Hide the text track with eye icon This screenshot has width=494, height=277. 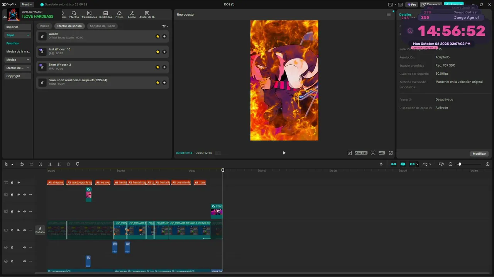coord(18,183)
